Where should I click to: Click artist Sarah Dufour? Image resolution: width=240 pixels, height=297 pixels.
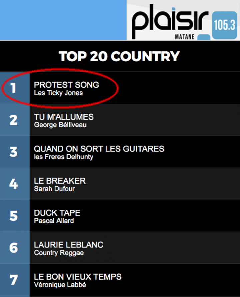(54, 189)
